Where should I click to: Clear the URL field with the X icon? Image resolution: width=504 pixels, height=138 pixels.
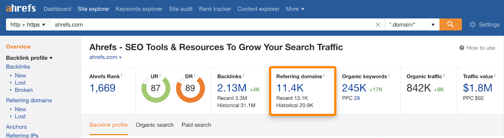pos(378,25)
